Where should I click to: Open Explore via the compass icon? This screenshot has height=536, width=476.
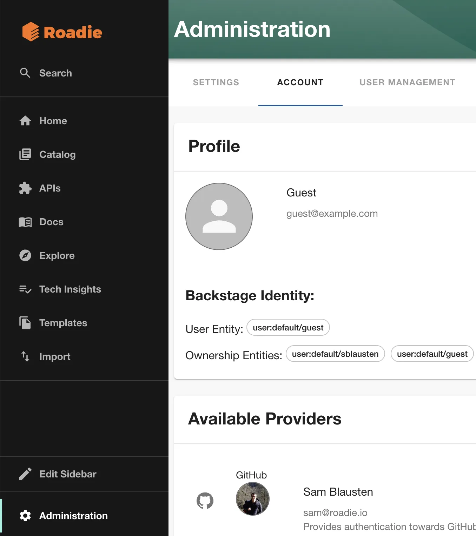(25, 255)
